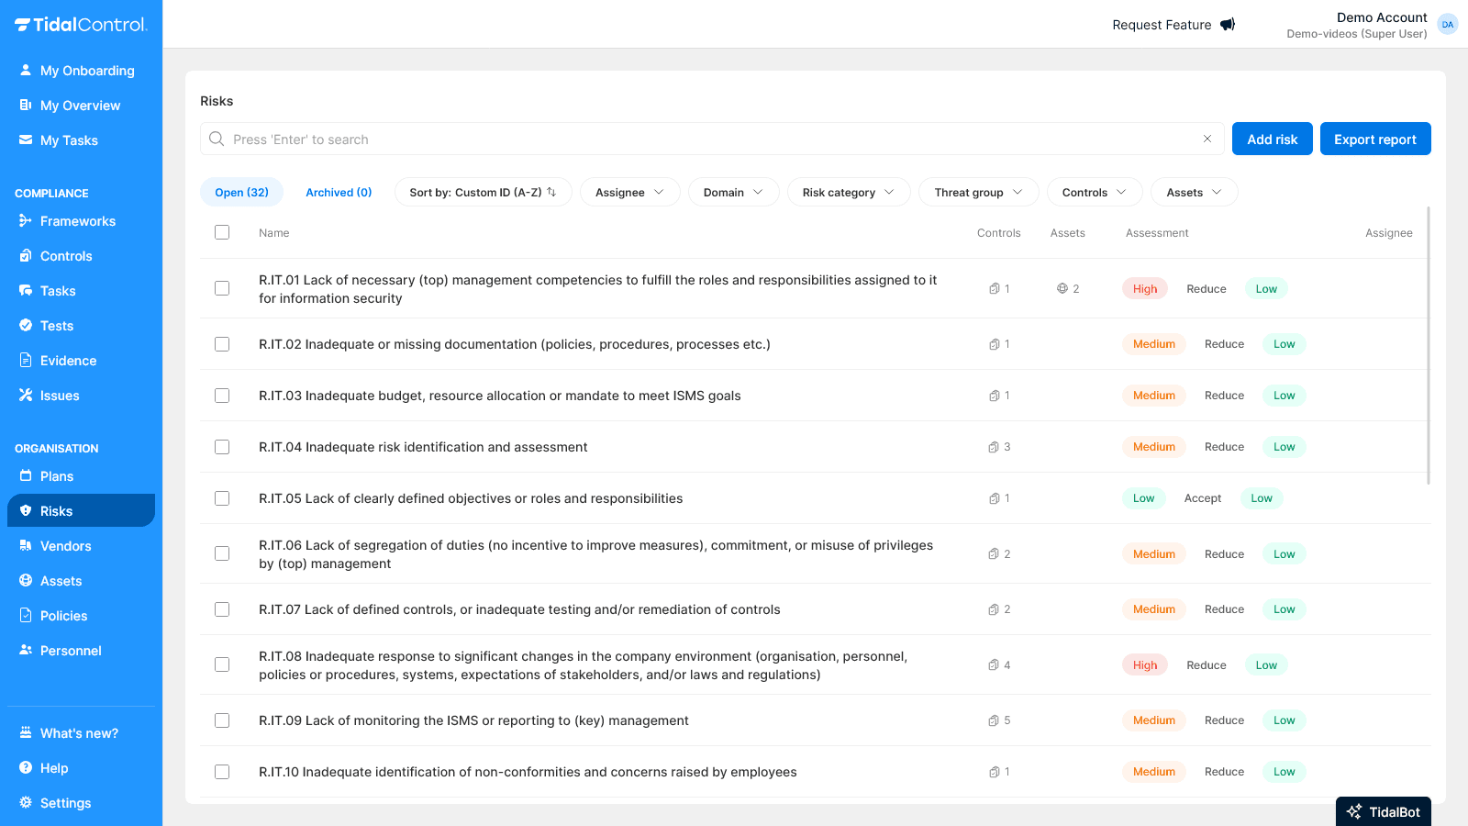The image size is (1468, 826).
Task: Open the Risk category dropdown
Action: pyautogui.click(x=848, y=192)
